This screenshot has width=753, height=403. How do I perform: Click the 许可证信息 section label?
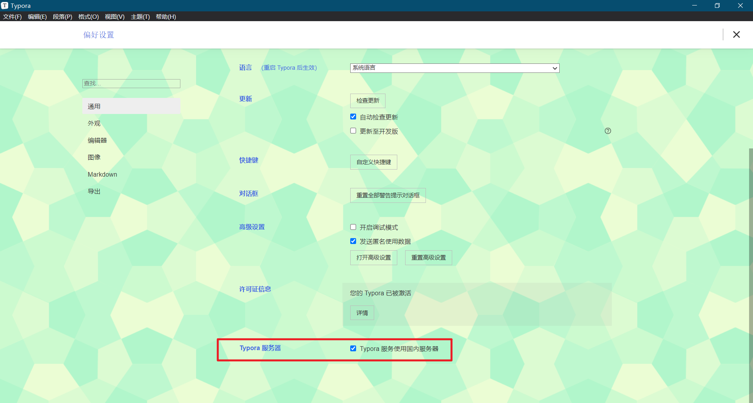[x=255, y=289]
